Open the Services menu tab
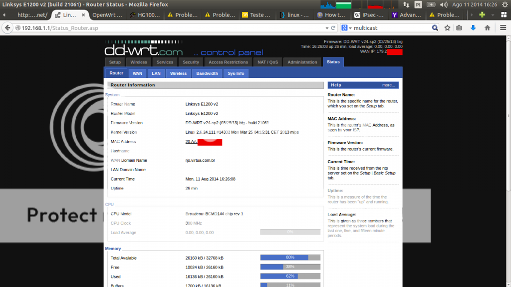Viewport: 511px width, 287px height. click(x=165, y=62)
